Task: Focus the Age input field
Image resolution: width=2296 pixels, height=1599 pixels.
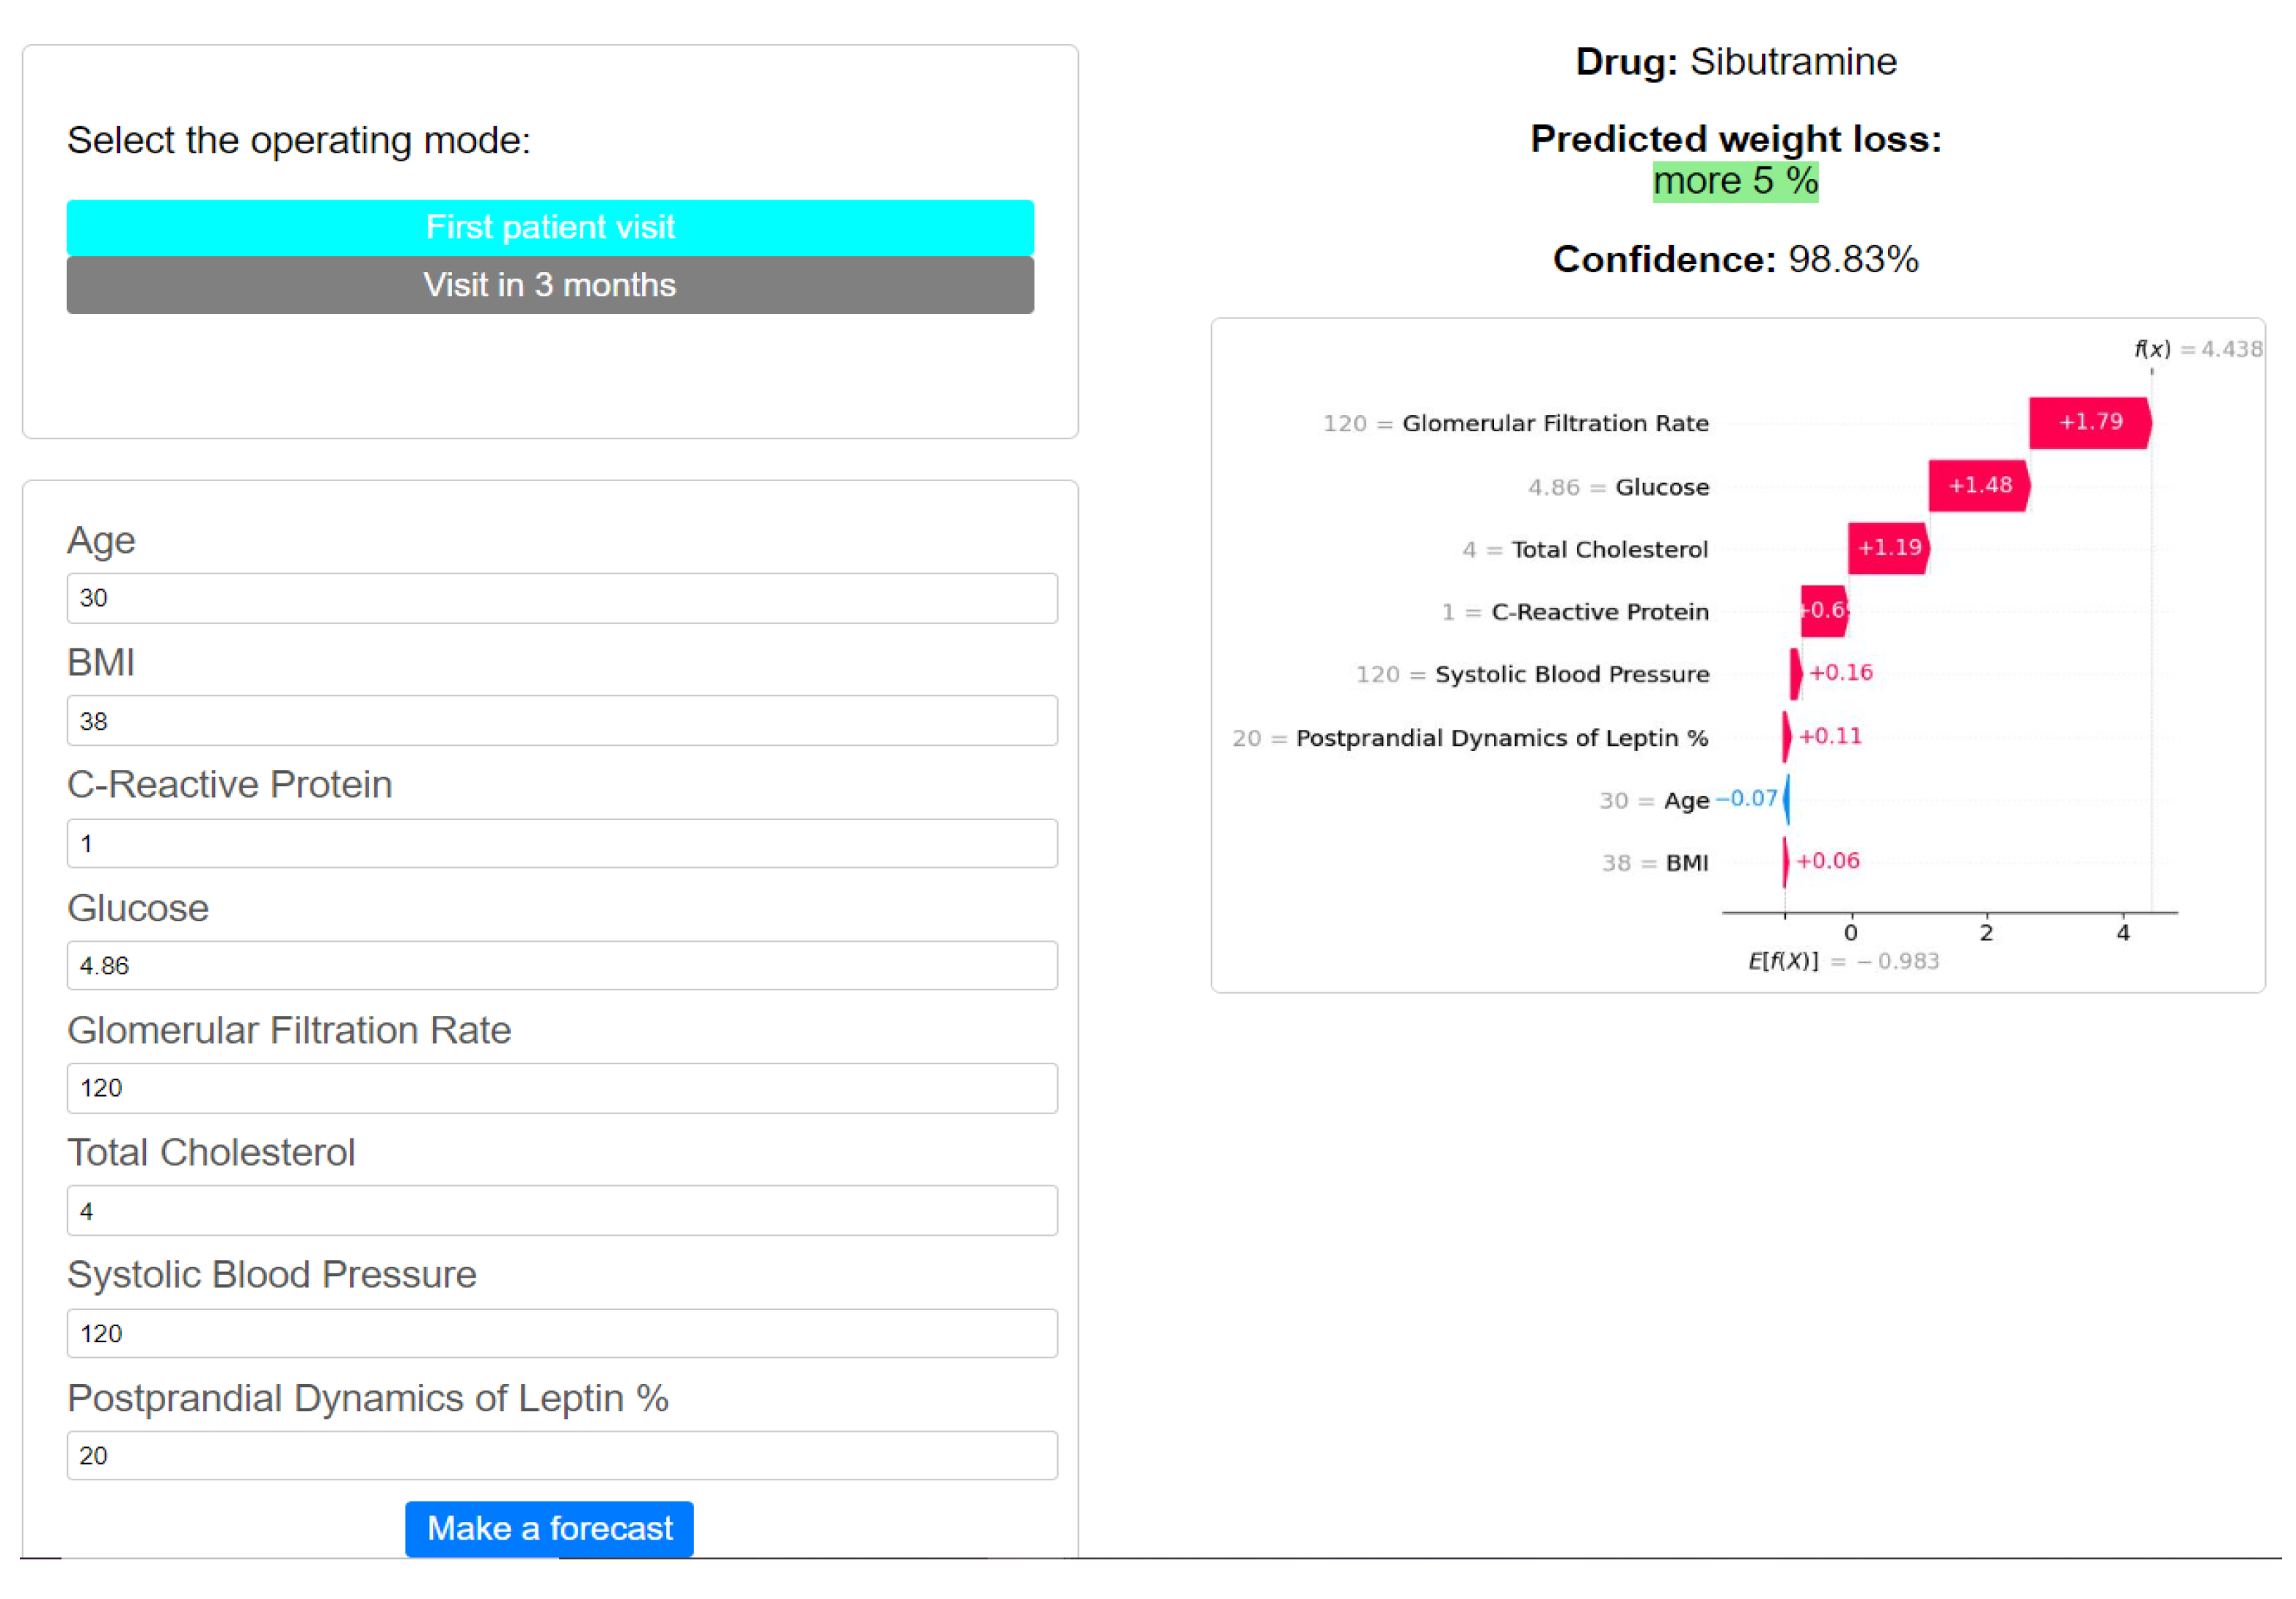Action: pos(561,598)
